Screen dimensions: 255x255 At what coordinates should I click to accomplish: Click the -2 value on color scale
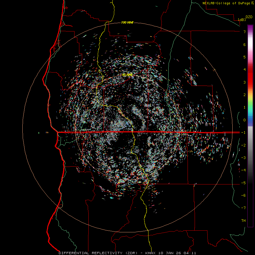[x=243, y=145]
